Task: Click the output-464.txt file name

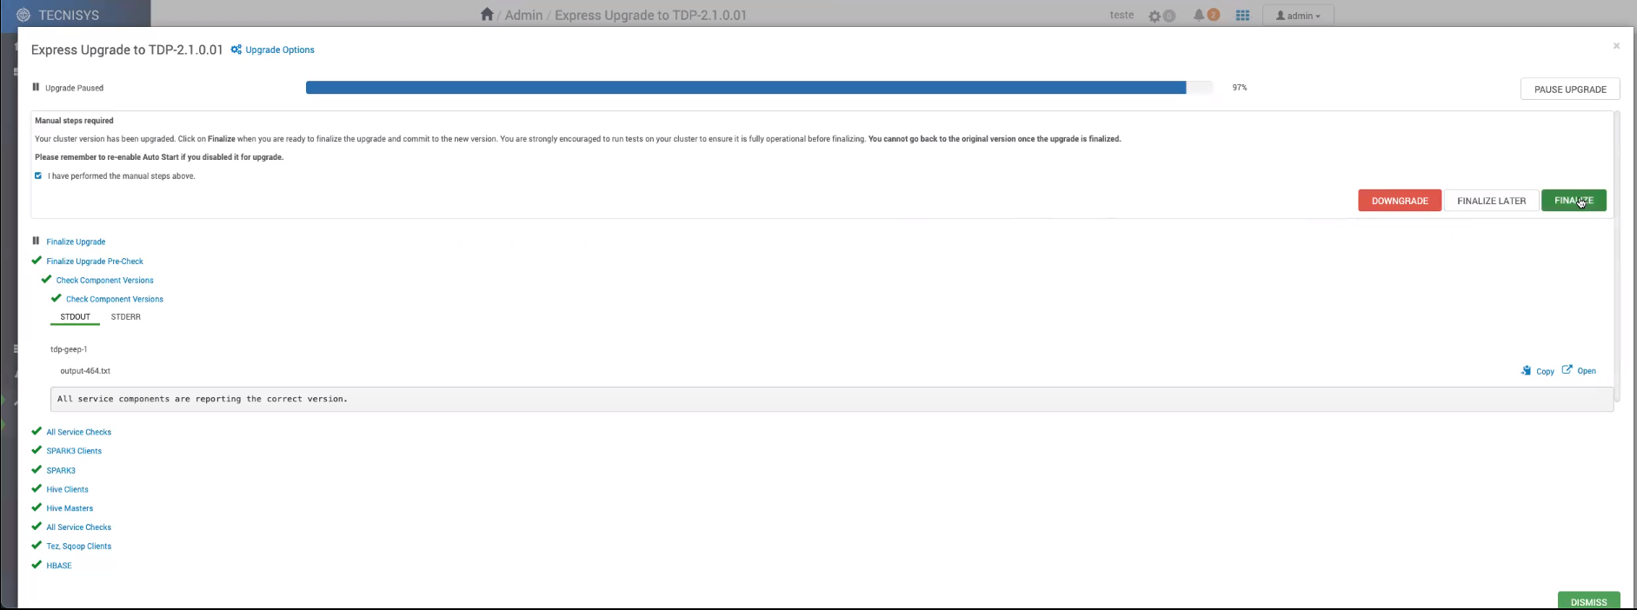Action: (85, 371)
